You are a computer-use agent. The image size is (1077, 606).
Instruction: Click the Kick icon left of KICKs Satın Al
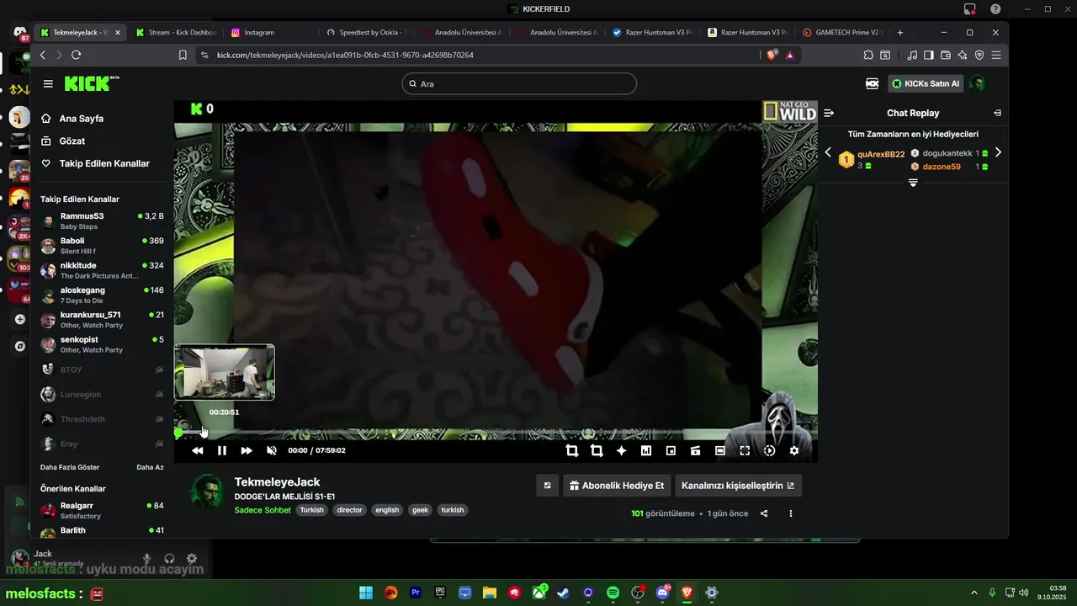[873, 84]
